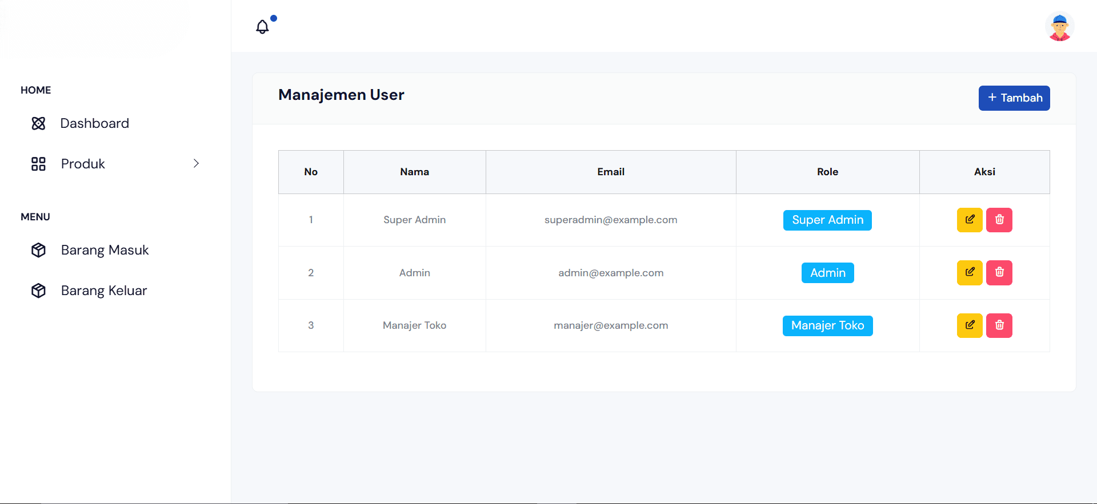Image resolution: width=1097 pixels, height=504 pixels.
Task: Edit the Manajer Toko user
Action: [970, 325]
